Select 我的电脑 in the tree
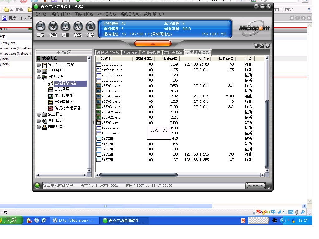 (x=50, y=58)
